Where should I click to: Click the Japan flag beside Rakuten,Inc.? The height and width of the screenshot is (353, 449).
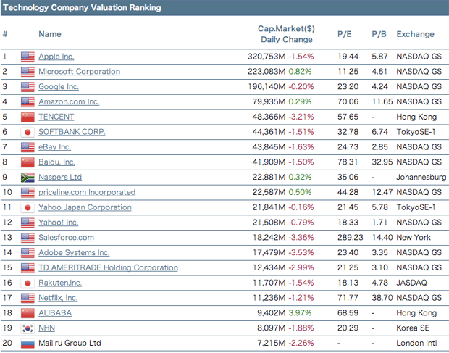pos(28,283)
